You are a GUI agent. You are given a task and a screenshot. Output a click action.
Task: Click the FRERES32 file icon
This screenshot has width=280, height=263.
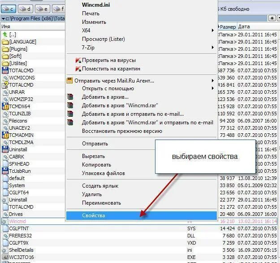point(5,236)
